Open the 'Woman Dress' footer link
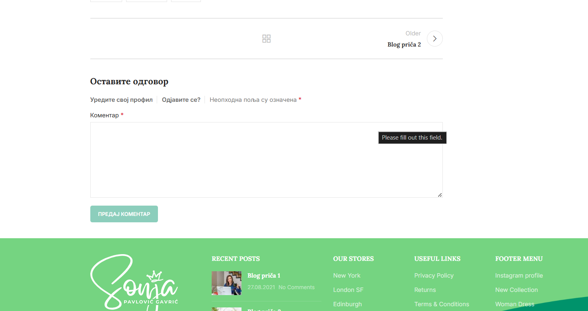 pyautogui.click(x=515, y=304)
